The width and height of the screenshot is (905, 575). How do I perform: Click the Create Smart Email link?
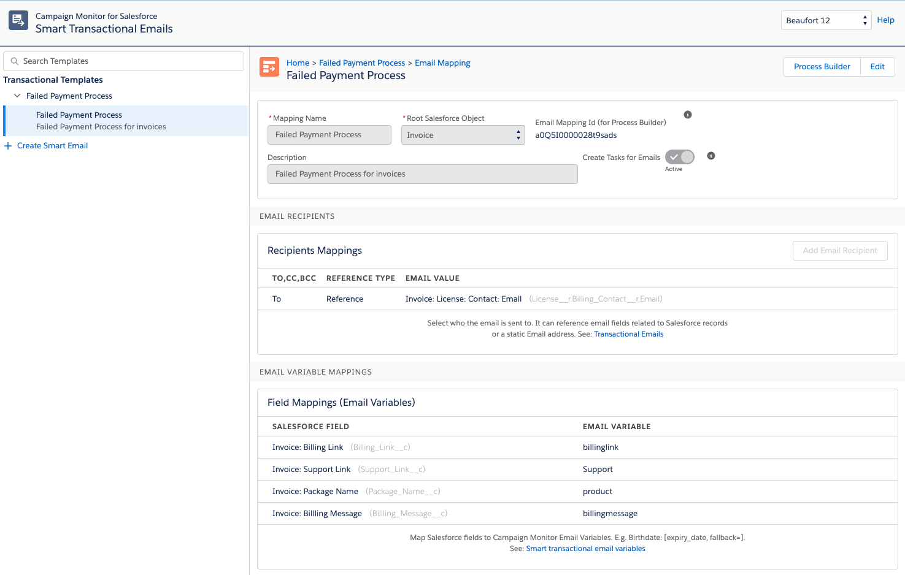click(53, 146)
